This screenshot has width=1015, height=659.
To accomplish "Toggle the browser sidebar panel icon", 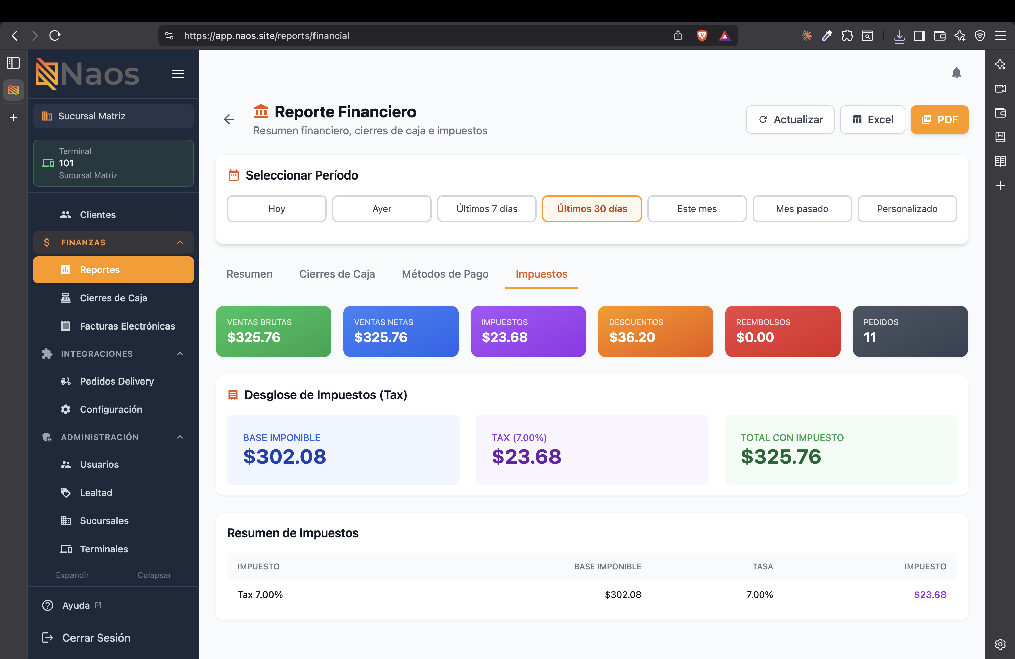I will click(919, 35).
